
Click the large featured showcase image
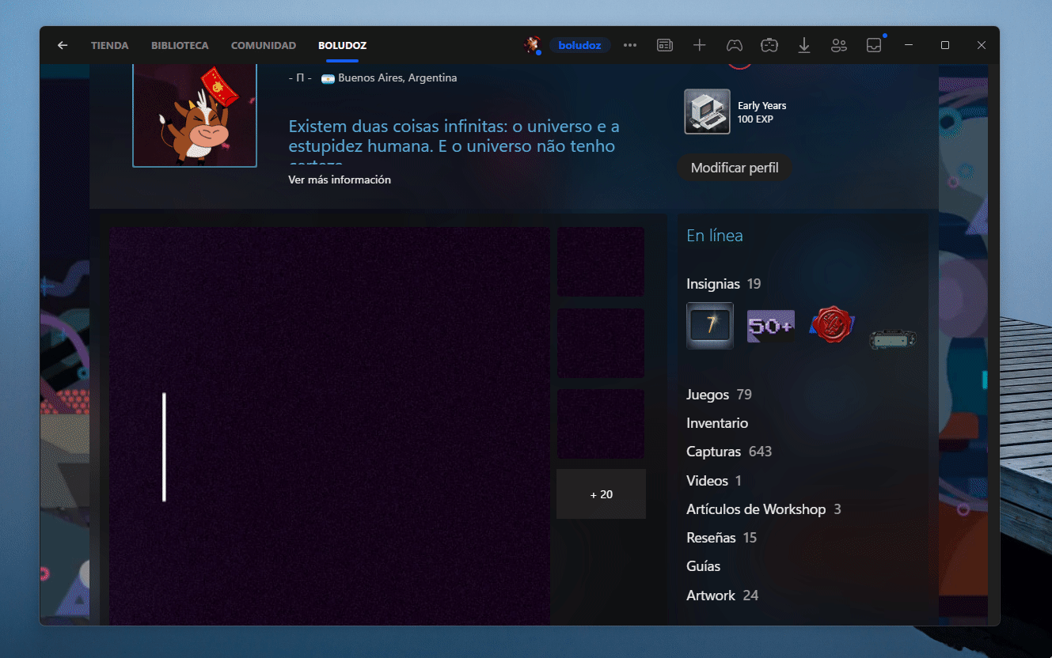(x=329, y=426)
